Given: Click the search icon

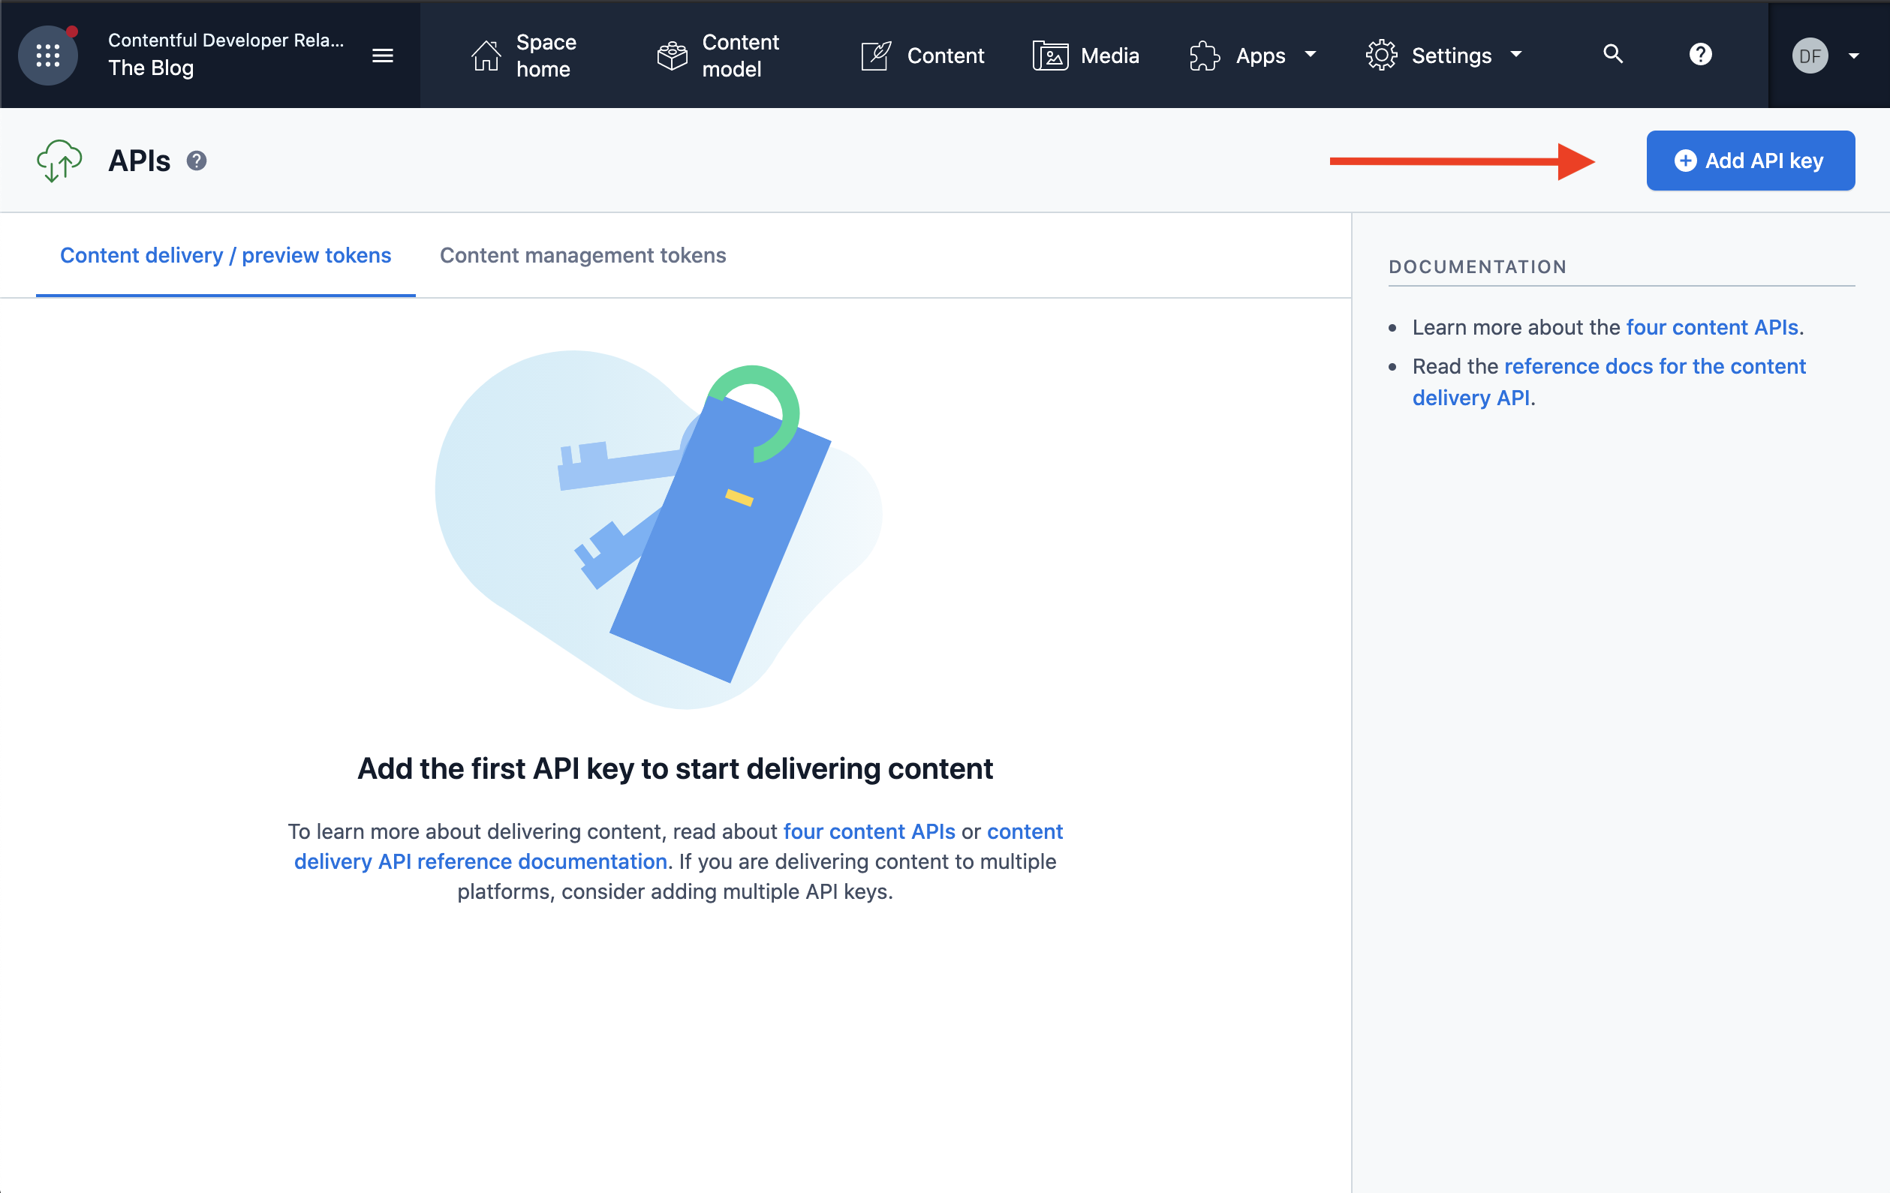Looking at the screenshot, I should tap(1612, 55).
